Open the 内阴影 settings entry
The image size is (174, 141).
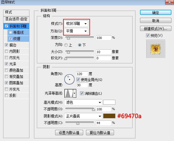tap(14, 51)
